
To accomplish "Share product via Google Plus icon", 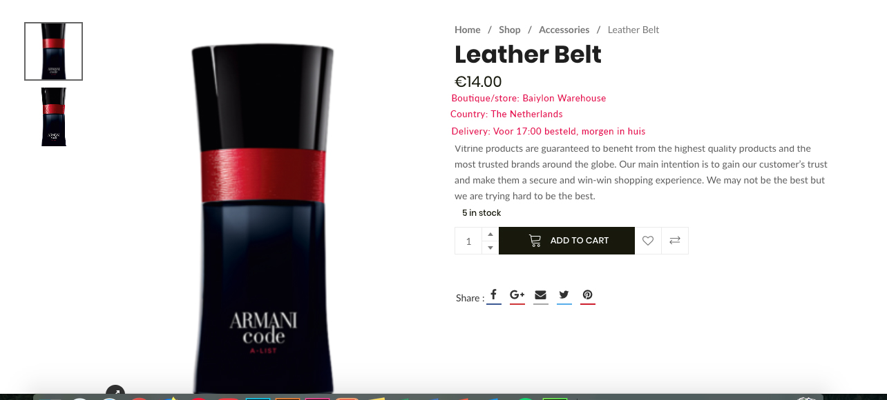I will click(517, 294).
